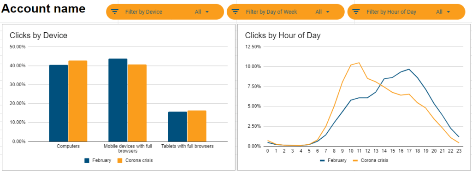Open the Filter by Hour of Day dropdown arrow
This screenshot has height=171, width=472.
click(448, 12)
